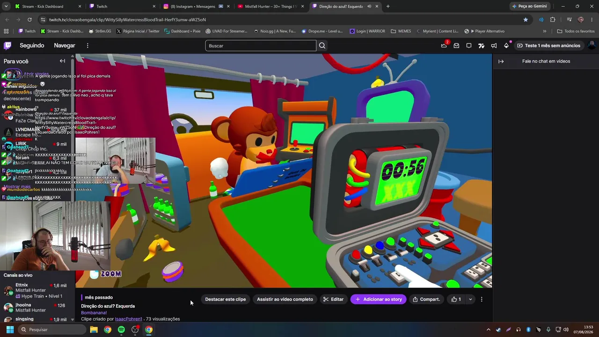This screenshot has height=337, width=599.
Task: Like the clip with thumbs up
Action: coord(456,299)
